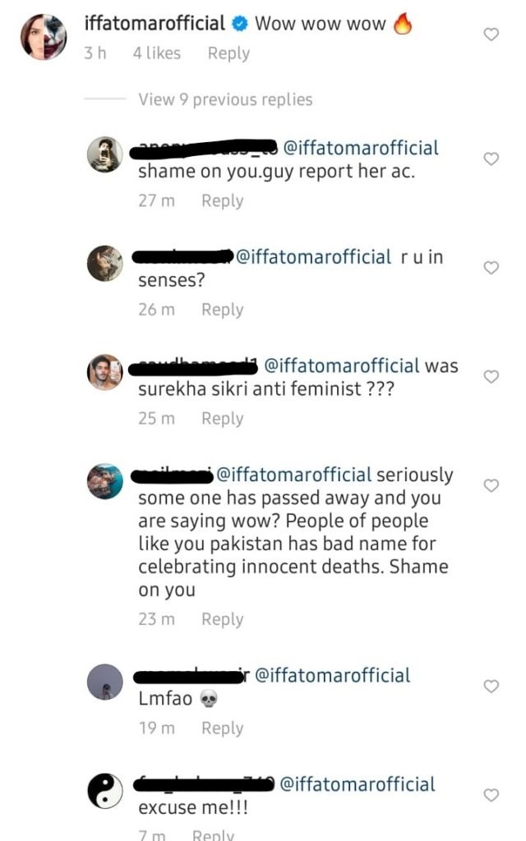Open iffatomarofficial profile picture

(44, 37)
